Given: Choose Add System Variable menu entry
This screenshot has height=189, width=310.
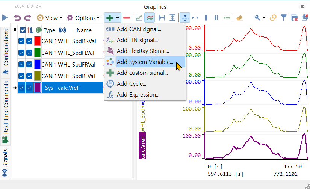Looking at the screenshot, I should (x=145, y=62).
